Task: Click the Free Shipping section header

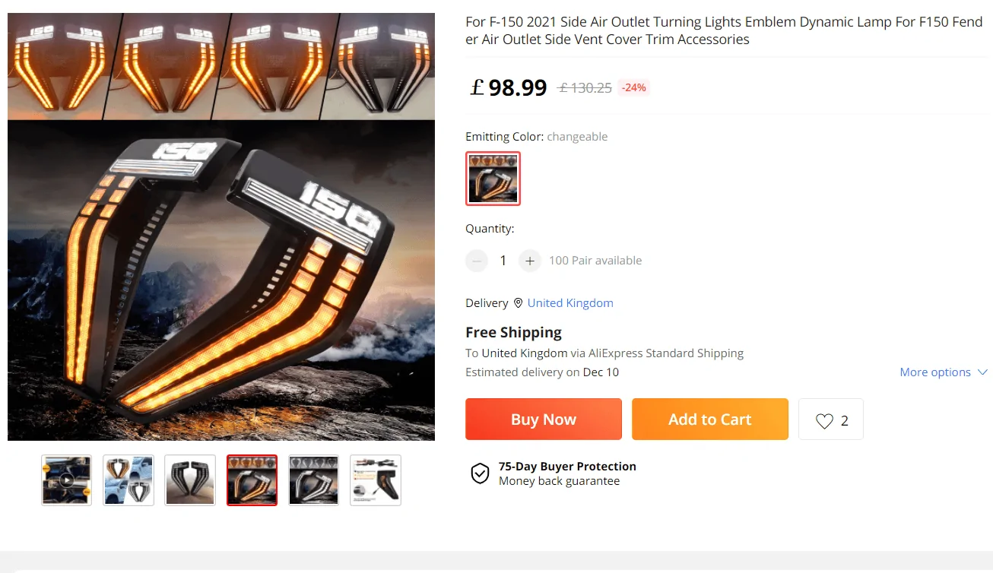Action: coord(513,332)
